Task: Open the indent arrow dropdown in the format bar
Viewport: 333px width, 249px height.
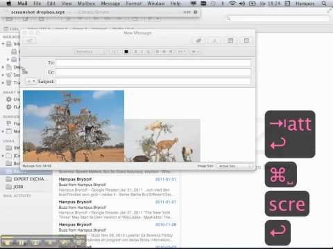Action: pos(195,52)
